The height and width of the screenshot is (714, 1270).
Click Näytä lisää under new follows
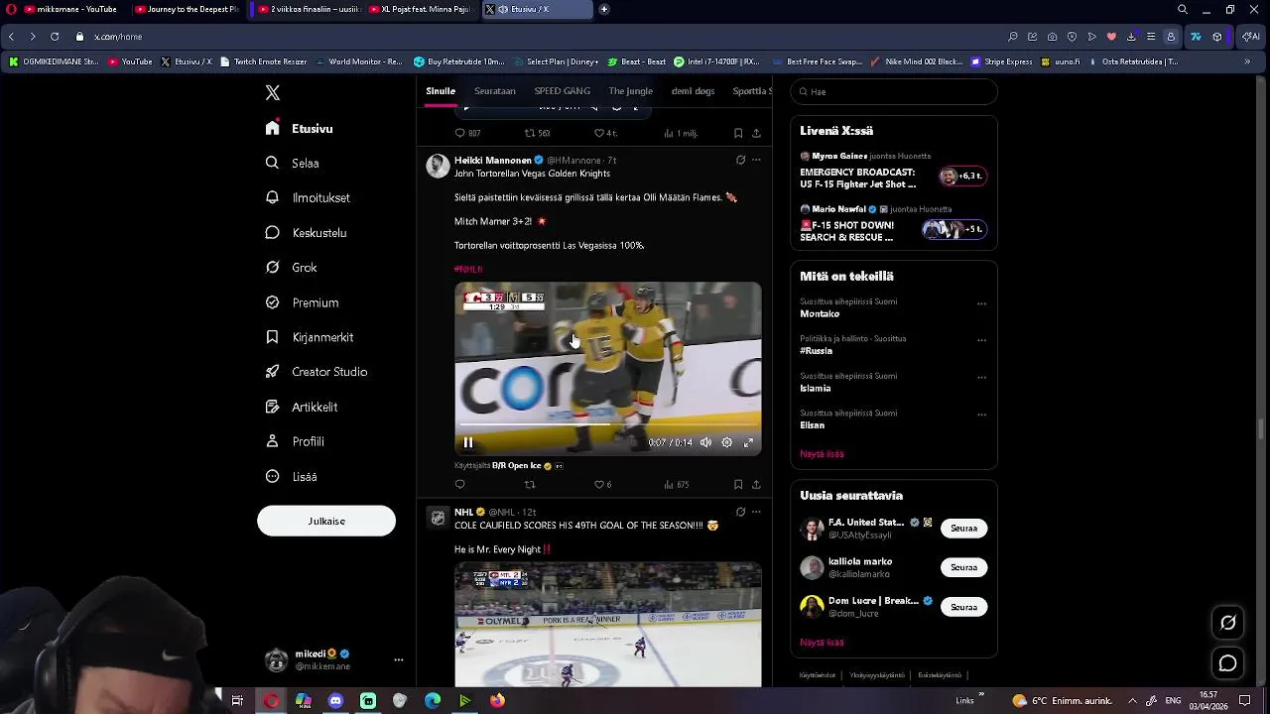[x=822, y=643]
